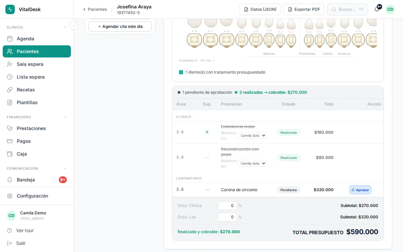The width and height of the screenshot is (403, 252).
Task: Click the Molares group label
Action: (269, 54)
